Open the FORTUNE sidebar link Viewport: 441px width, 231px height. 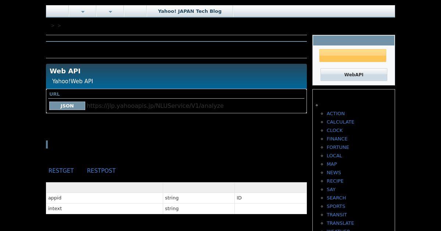pos(338,147)
